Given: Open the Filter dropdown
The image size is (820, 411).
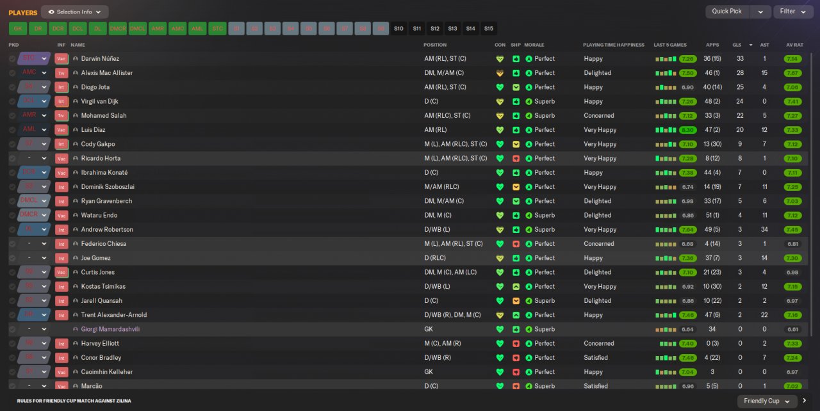Looking at the screenshot, I should pyautogui.click(x=793, y=12).
